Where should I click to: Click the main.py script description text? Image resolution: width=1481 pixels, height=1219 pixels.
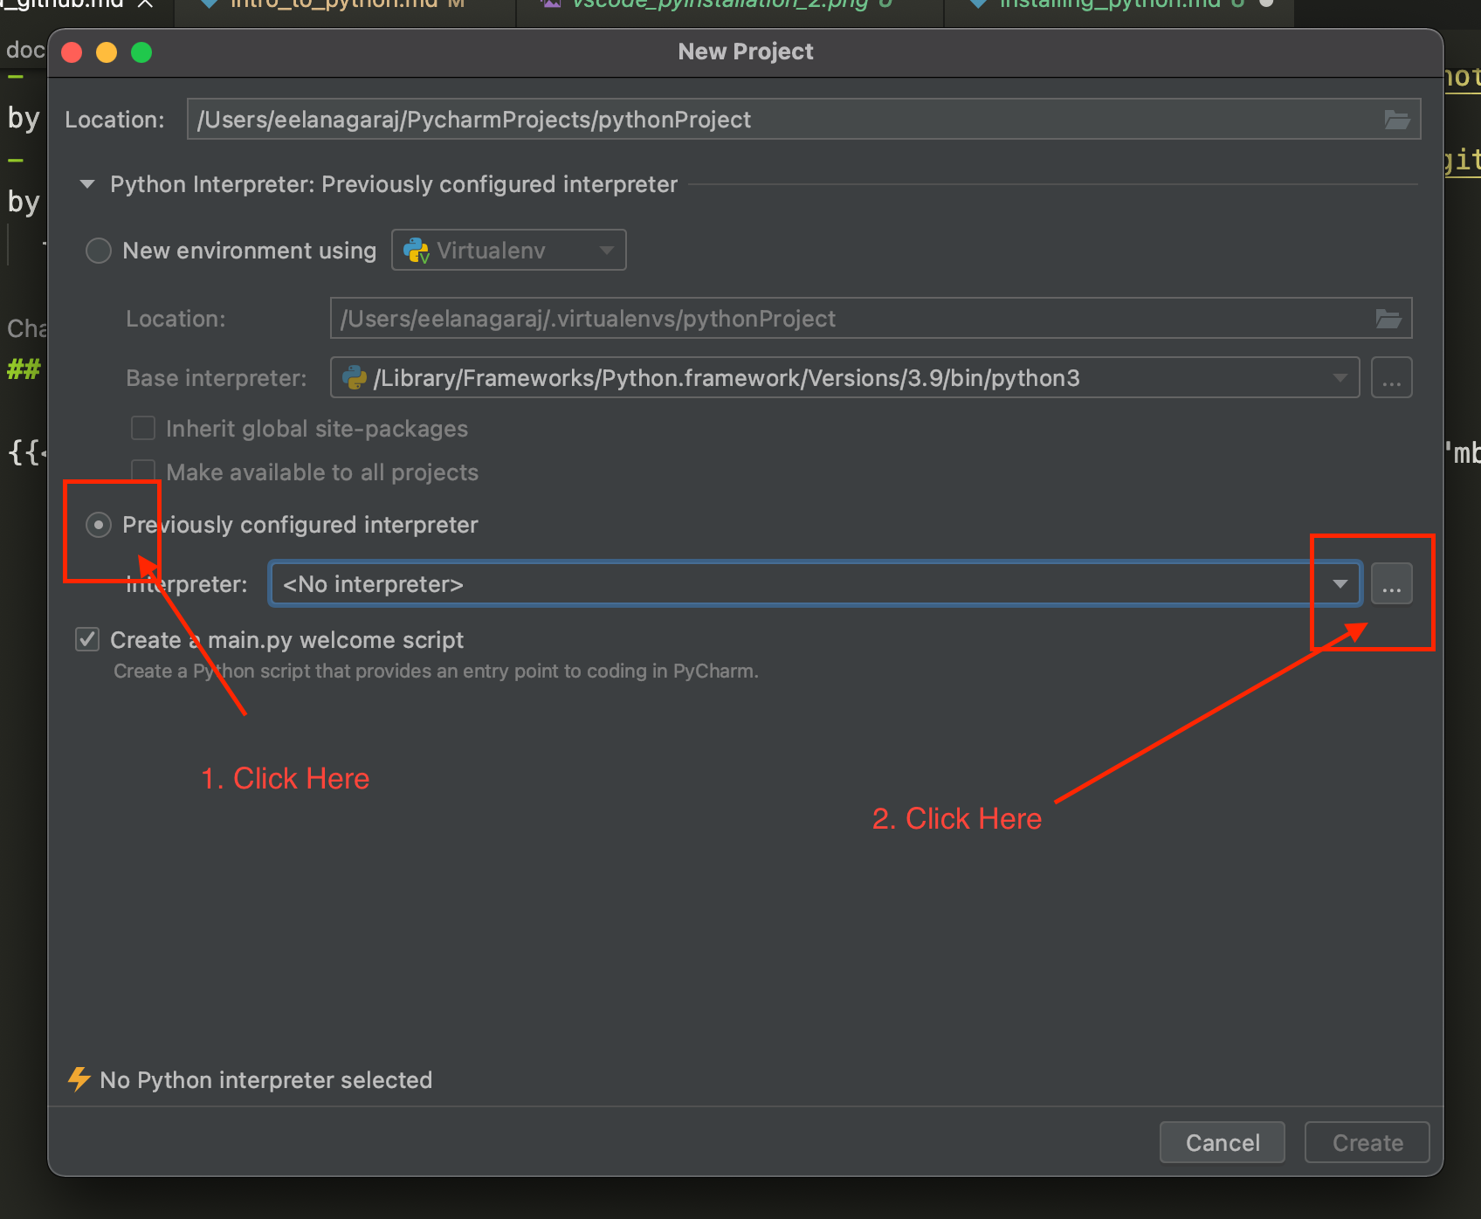pos(436,671)
